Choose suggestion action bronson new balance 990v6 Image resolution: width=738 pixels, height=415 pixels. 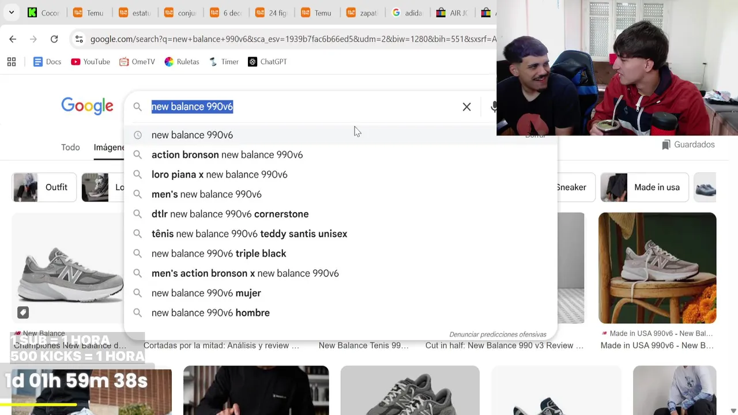click(340, 154)
